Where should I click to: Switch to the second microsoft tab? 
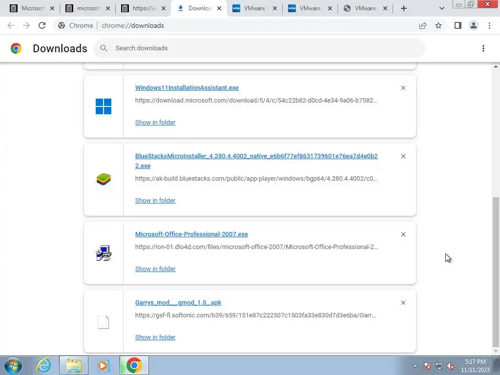(x=87, y=8)
